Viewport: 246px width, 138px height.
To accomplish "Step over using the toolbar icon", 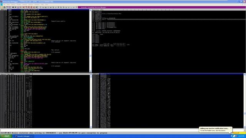I will 26,7.
